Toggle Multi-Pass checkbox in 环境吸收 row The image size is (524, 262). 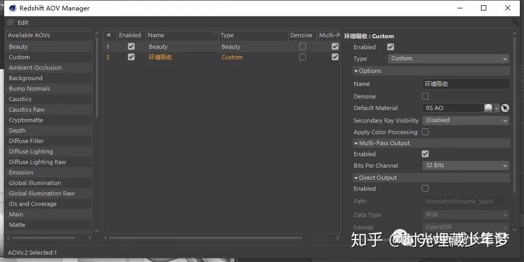point(335,57)
